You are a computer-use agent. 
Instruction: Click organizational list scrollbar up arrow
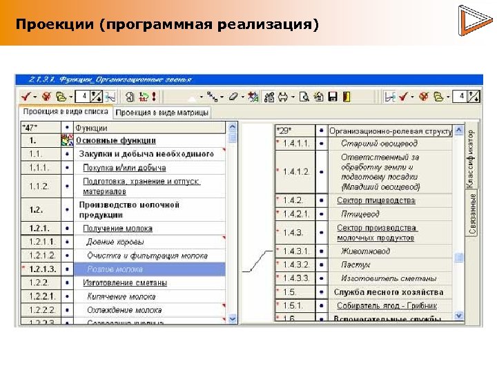pyautogui.click(x=458, y=130)
